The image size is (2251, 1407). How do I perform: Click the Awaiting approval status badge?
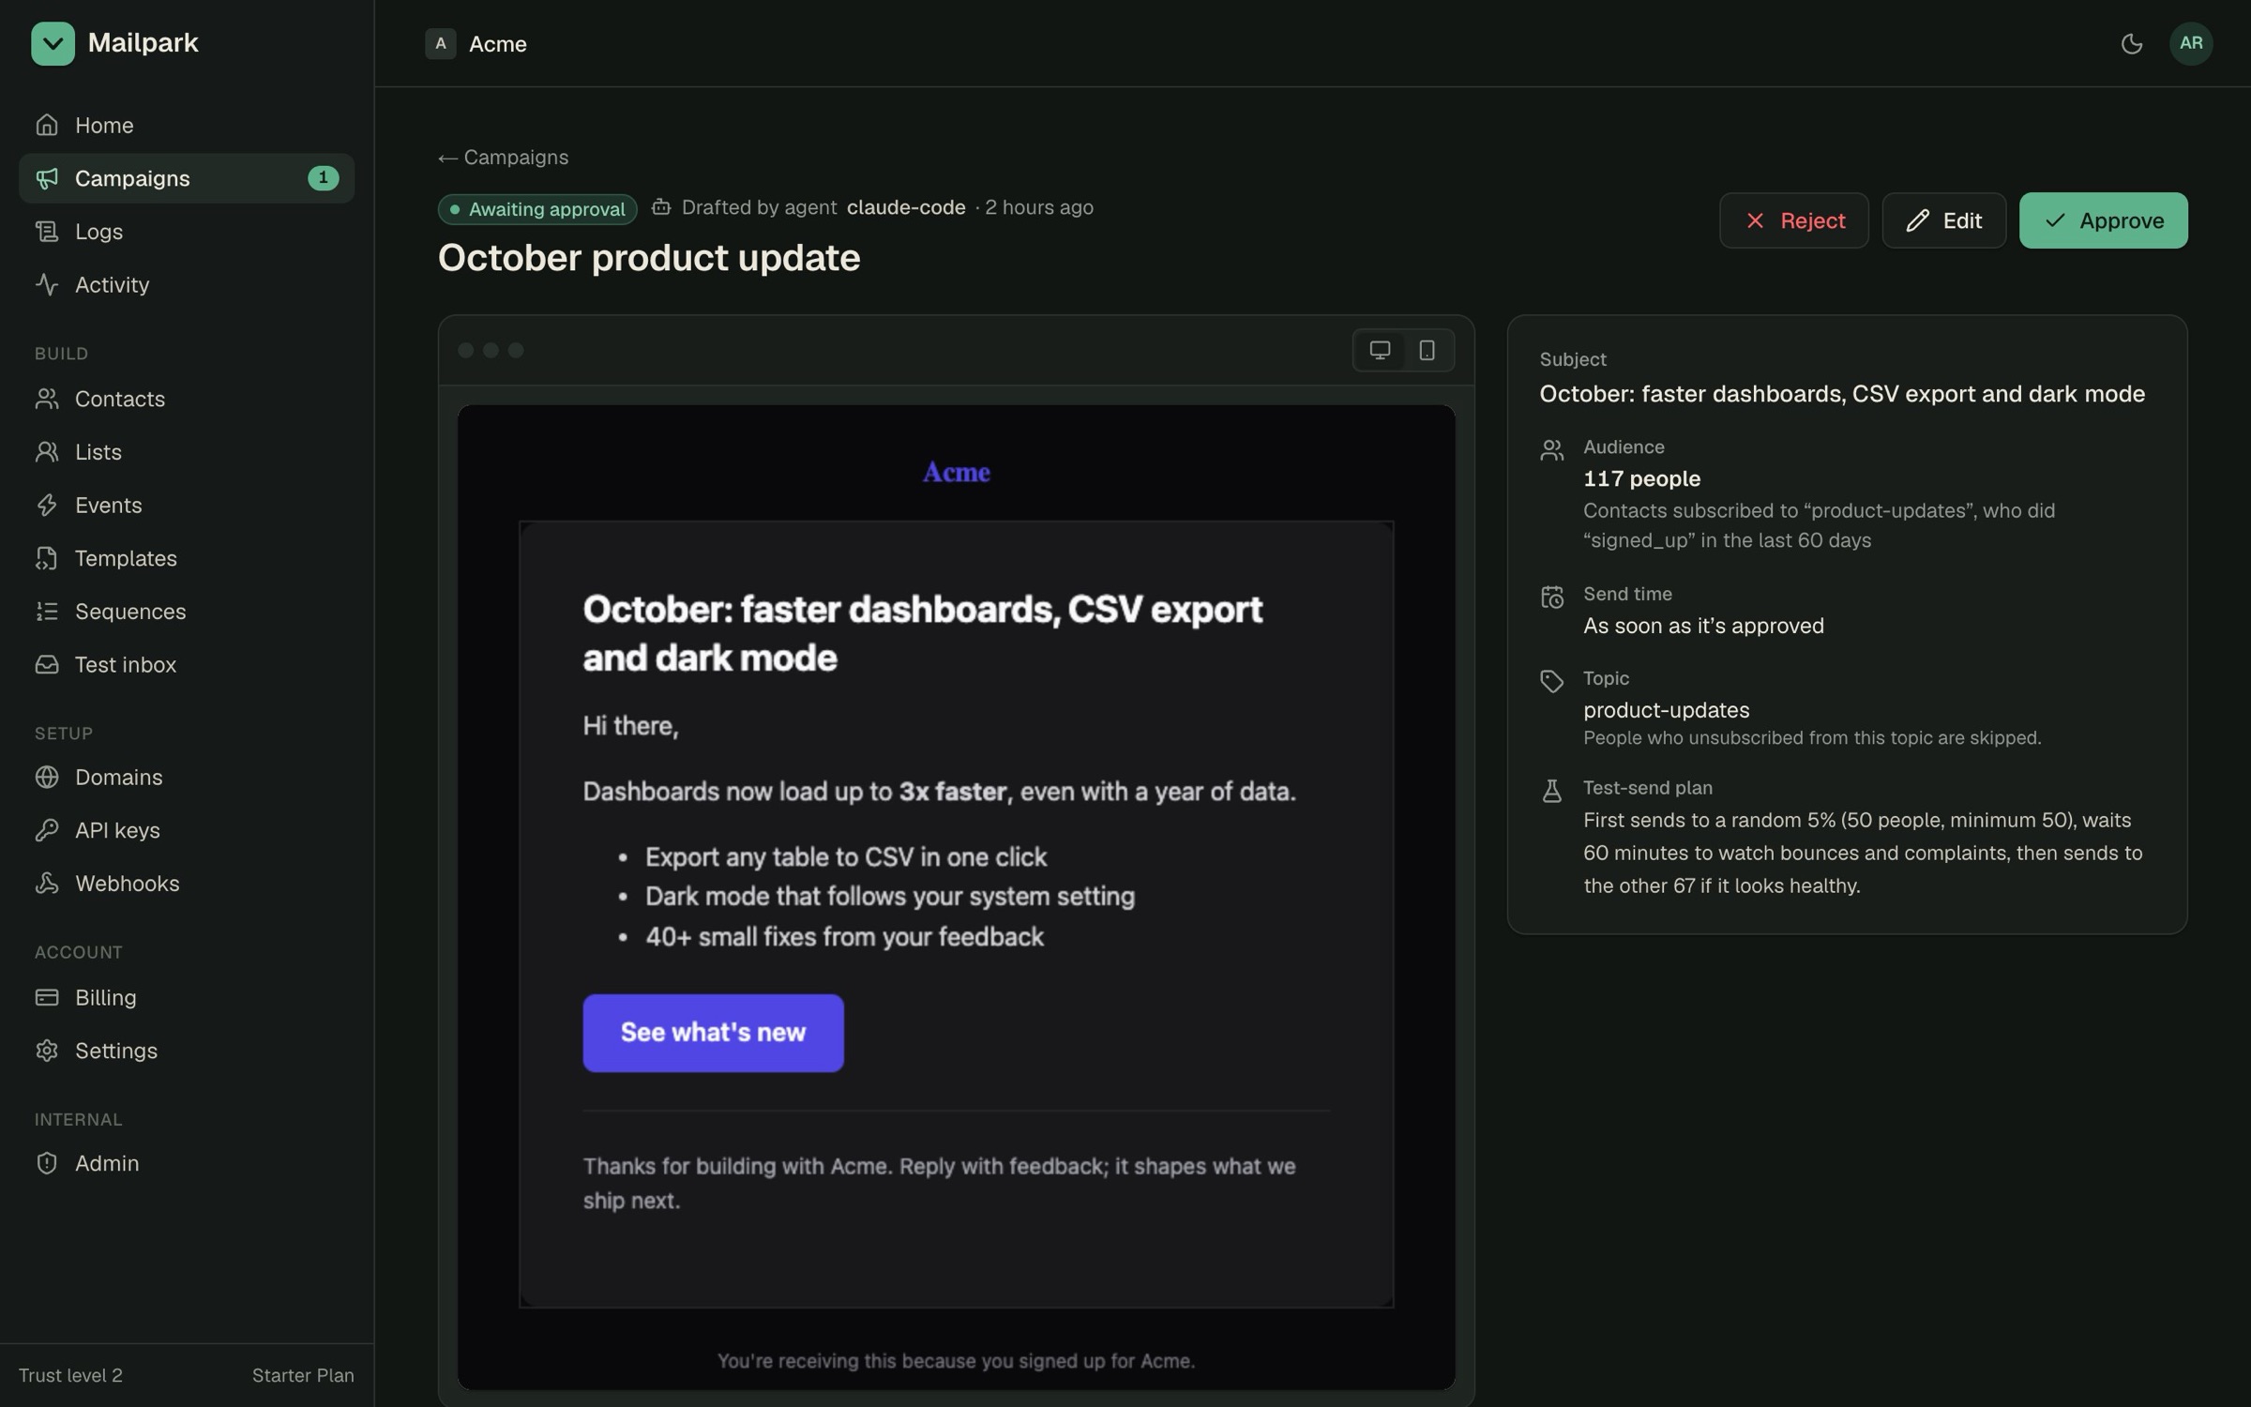point(537,209)
